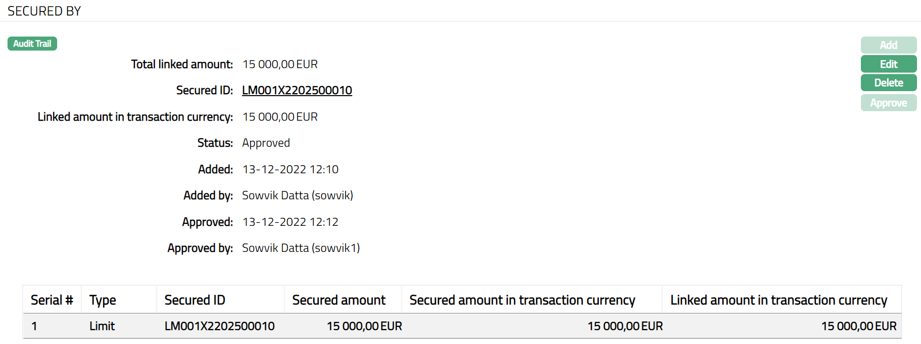Click the Limit type cell

tap(102, 326)
